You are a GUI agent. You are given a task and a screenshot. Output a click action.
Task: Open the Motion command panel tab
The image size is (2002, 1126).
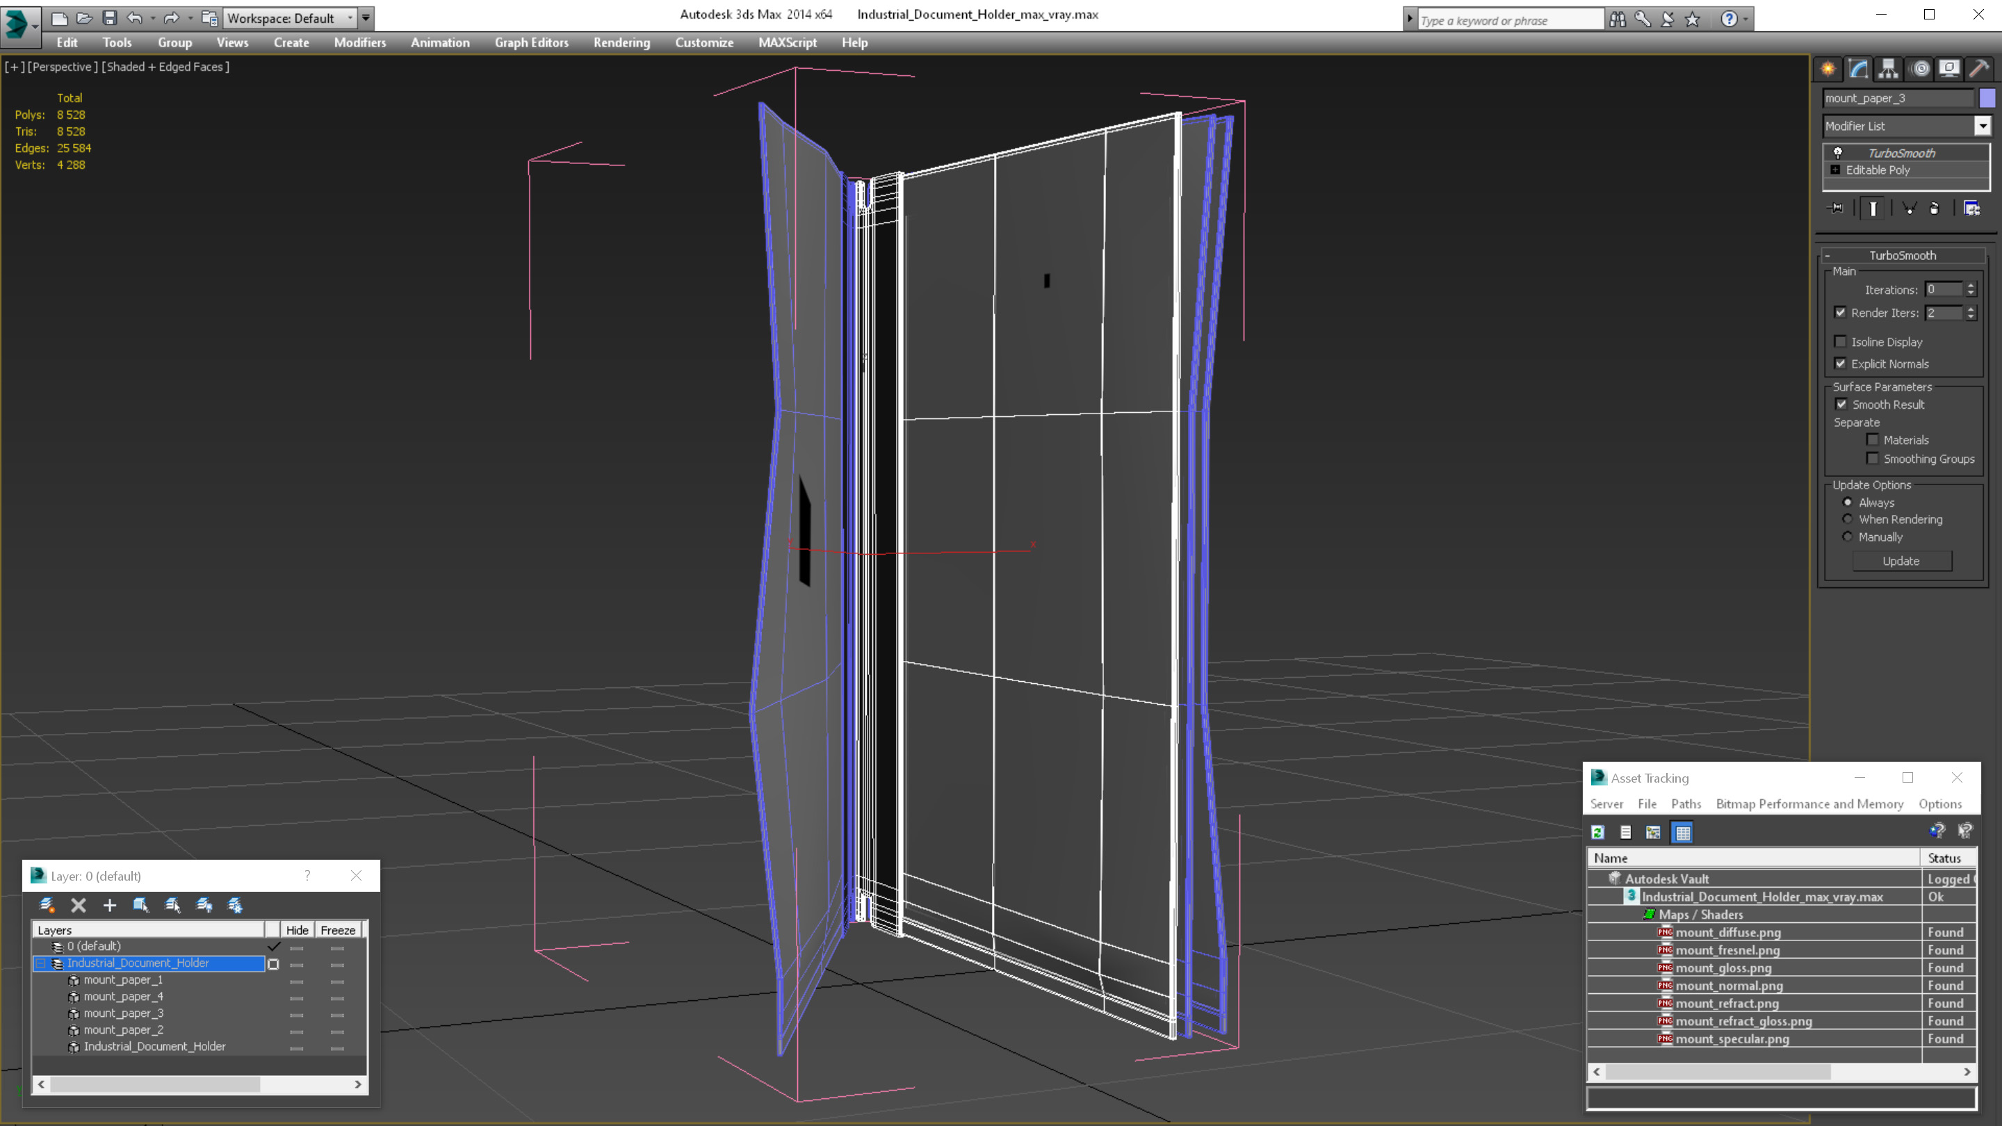click(1919, 70)
